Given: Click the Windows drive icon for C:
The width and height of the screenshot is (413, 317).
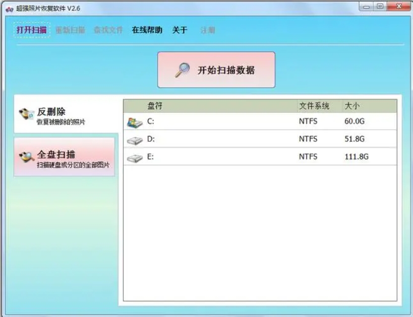Looking at the screenshot, I should (x=135, y=122).
